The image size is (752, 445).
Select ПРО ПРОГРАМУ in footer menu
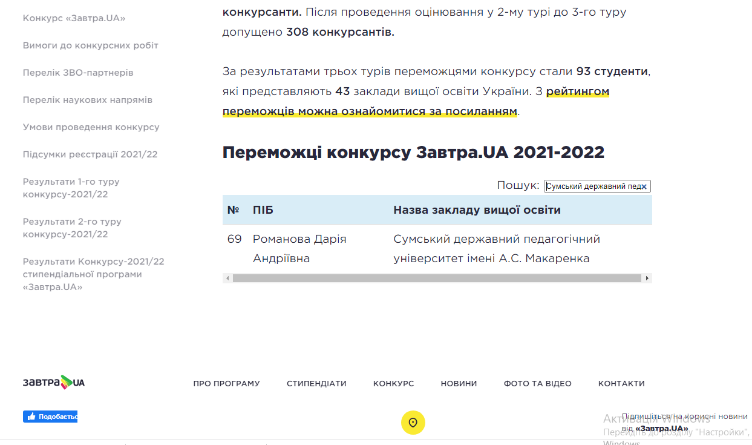point(226,383)
